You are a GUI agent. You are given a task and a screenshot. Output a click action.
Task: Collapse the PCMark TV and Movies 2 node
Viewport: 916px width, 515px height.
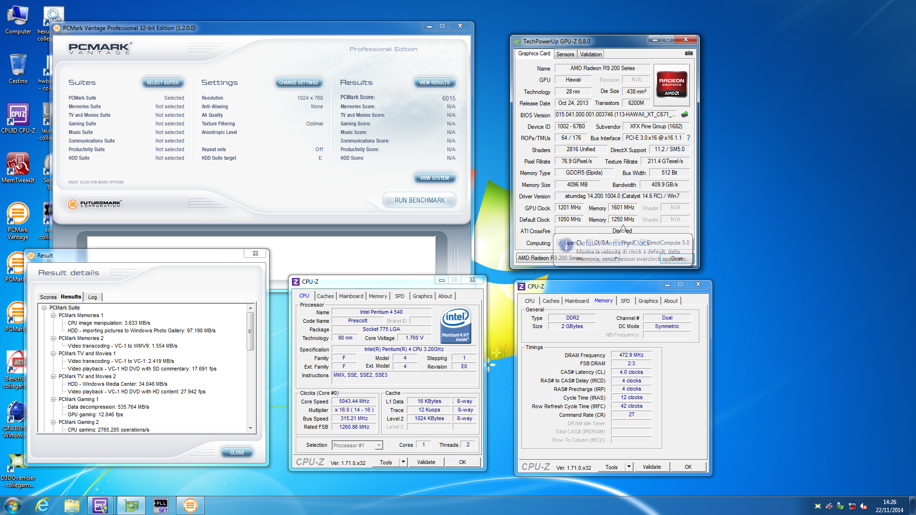click(53, 376)
